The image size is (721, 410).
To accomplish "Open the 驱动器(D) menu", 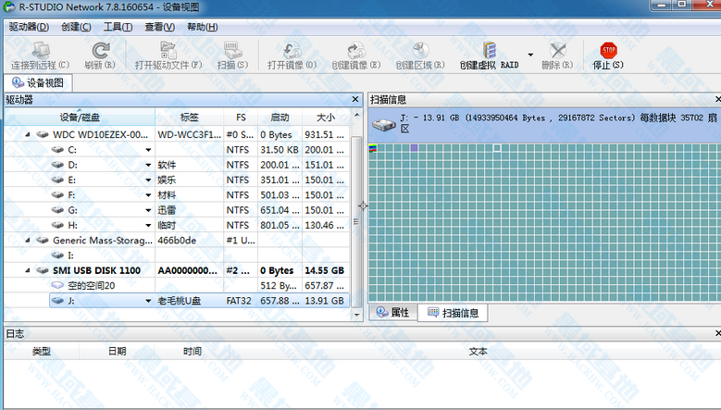I will point(29,27).
